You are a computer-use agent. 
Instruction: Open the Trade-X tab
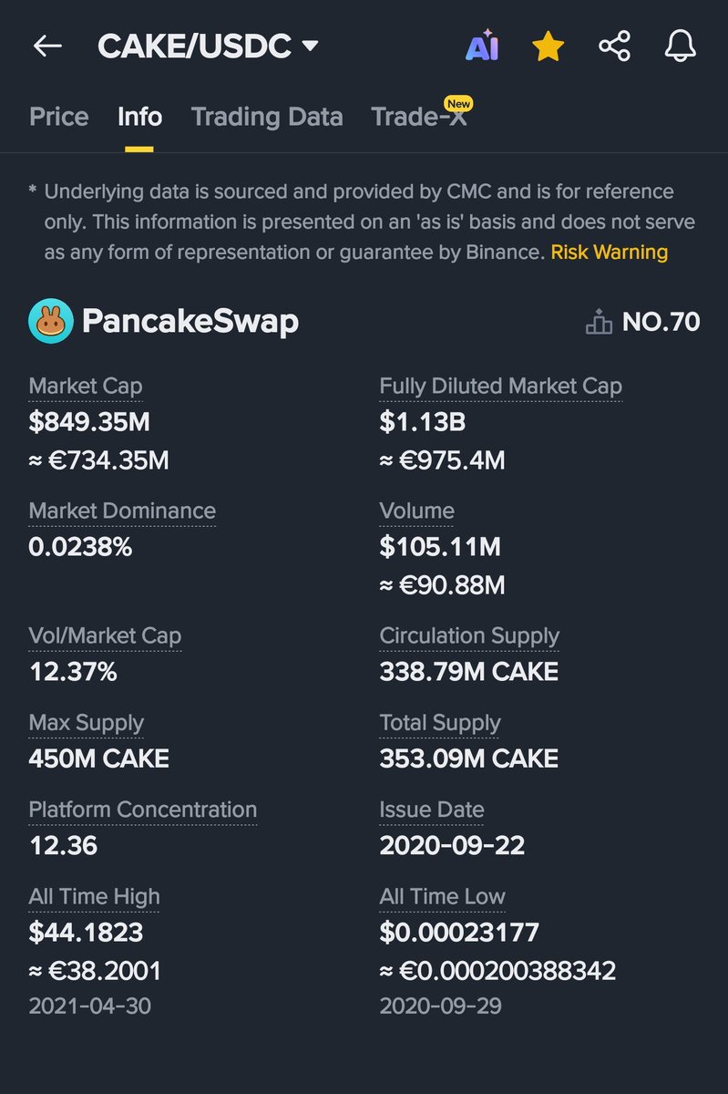click(x=419, y=117)
